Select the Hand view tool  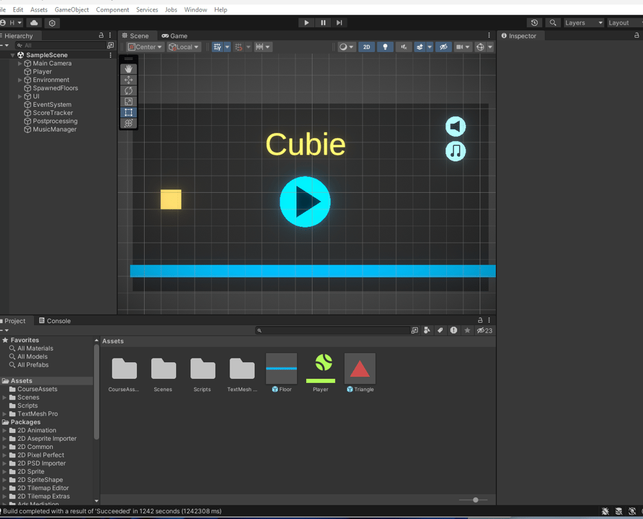pos(129,69)
